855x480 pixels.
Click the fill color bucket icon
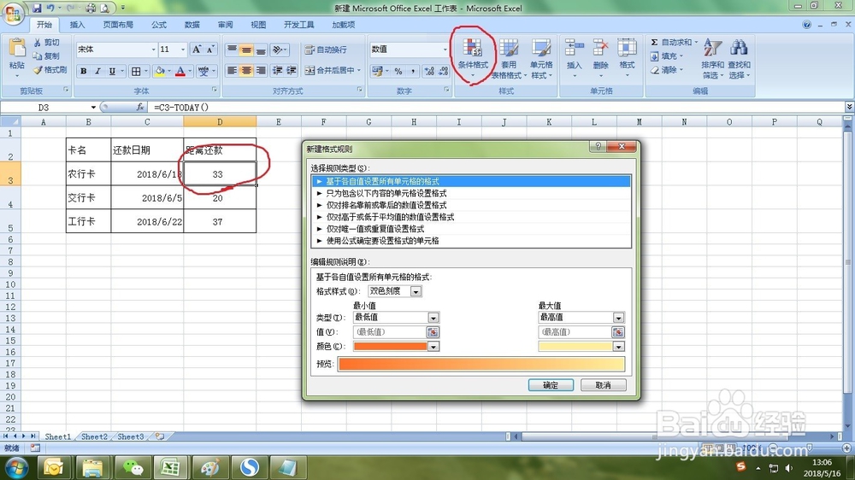[x=160, y=71]
